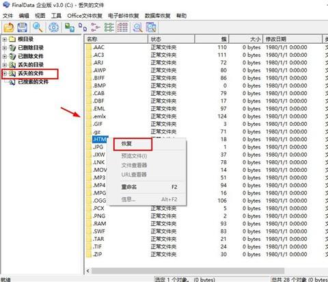Click the .CAB folder icon
The width and height of the screenshot is (328, 282).
(x=89, y=93)
